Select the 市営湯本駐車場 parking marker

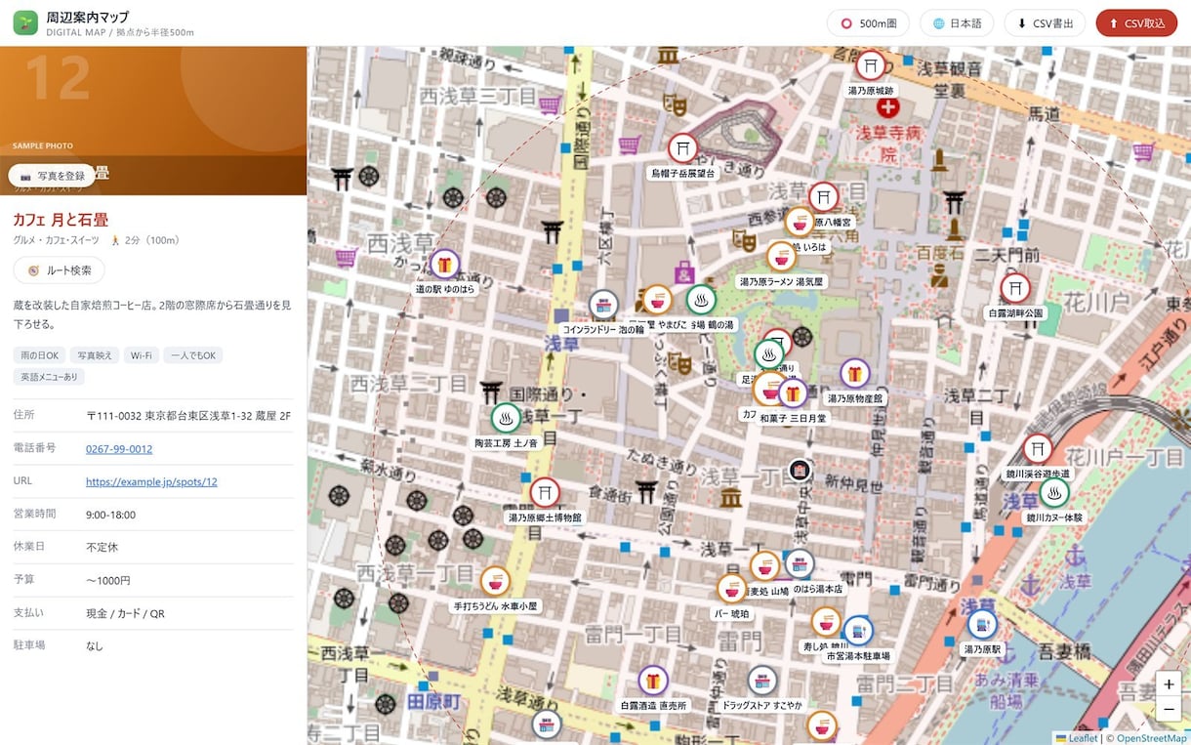(857, 631)
